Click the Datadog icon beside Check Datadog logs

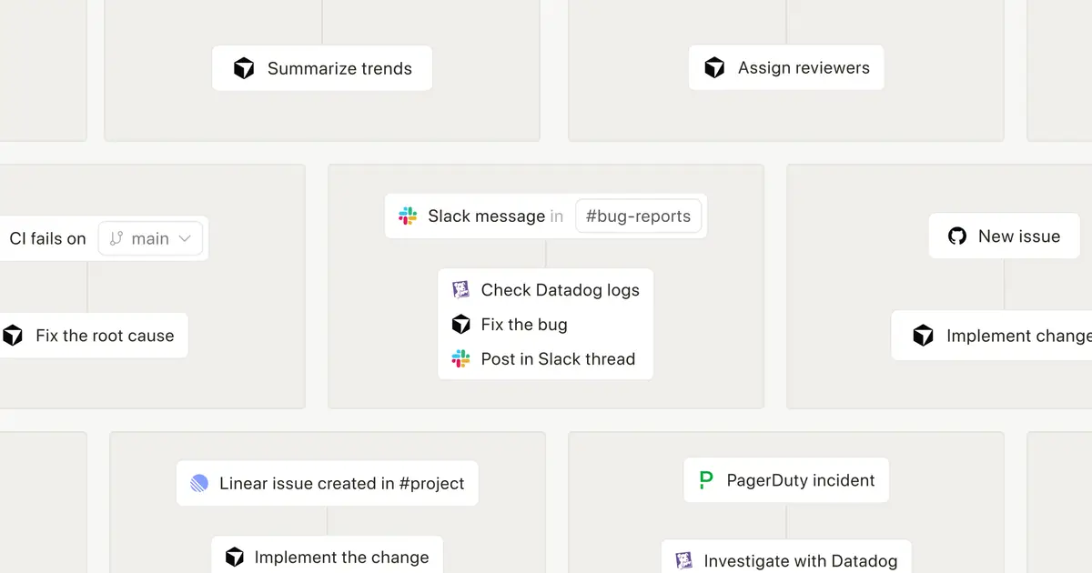coord(460,289)
